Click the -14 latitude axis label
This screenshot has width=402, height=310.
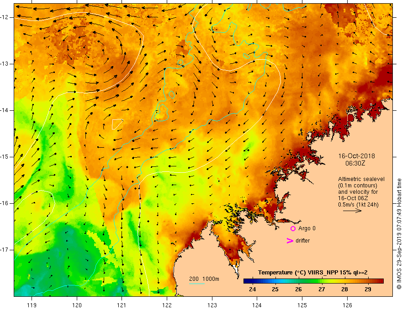coord(5,110)
